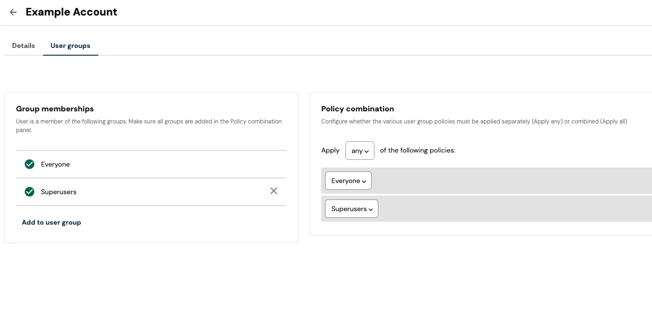Expand the Everyone policy dropdown
Viewport: 652px width, 321px height.
(348, 181)
